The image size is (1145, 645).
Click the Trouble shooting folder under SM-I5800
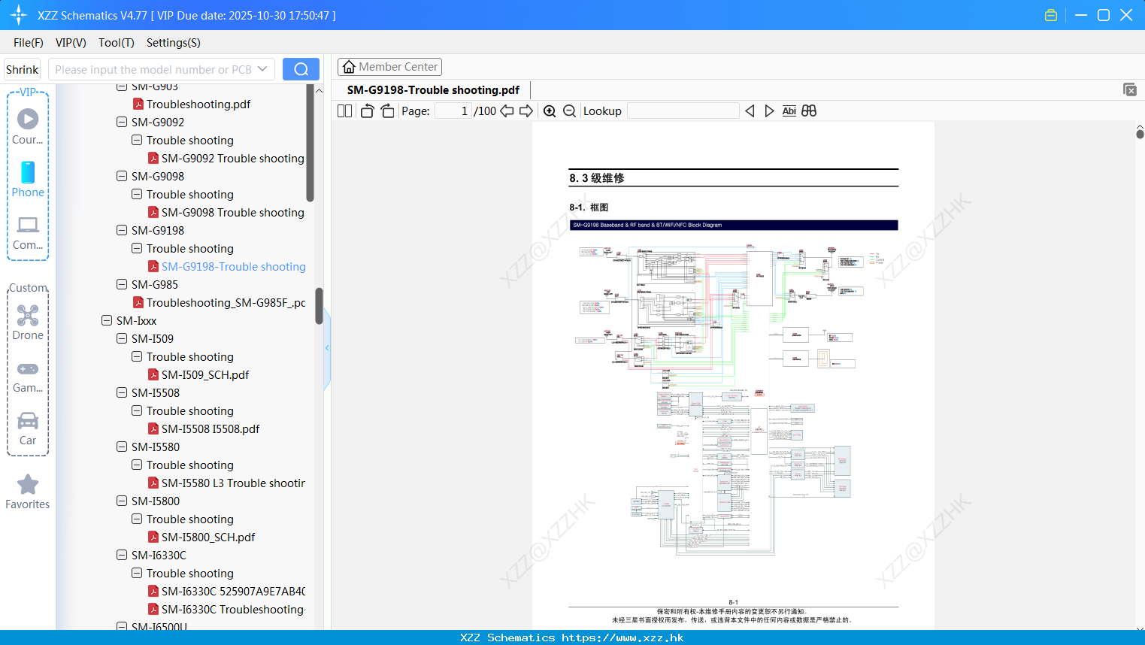190,519
